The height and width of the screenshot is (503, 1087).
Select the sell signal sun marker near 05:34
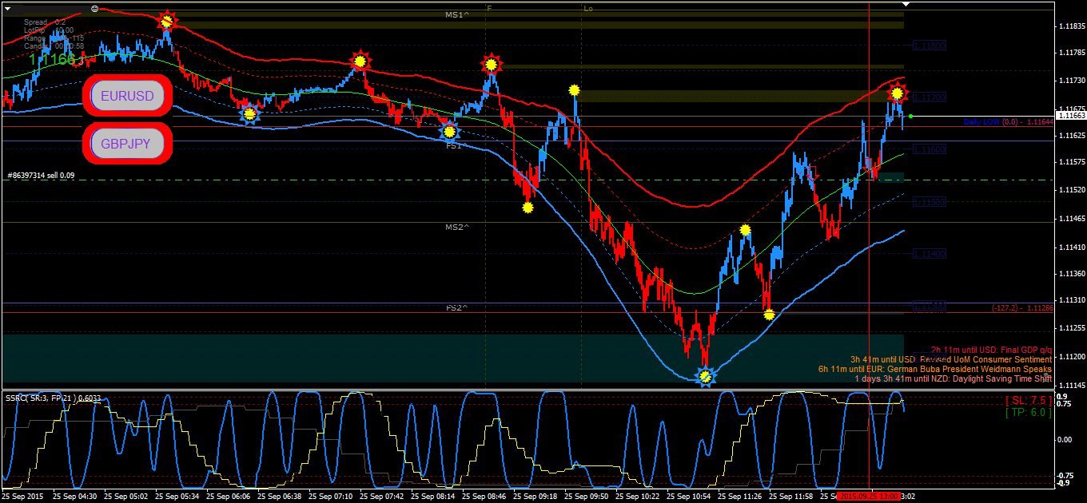[x=166, y=21]
